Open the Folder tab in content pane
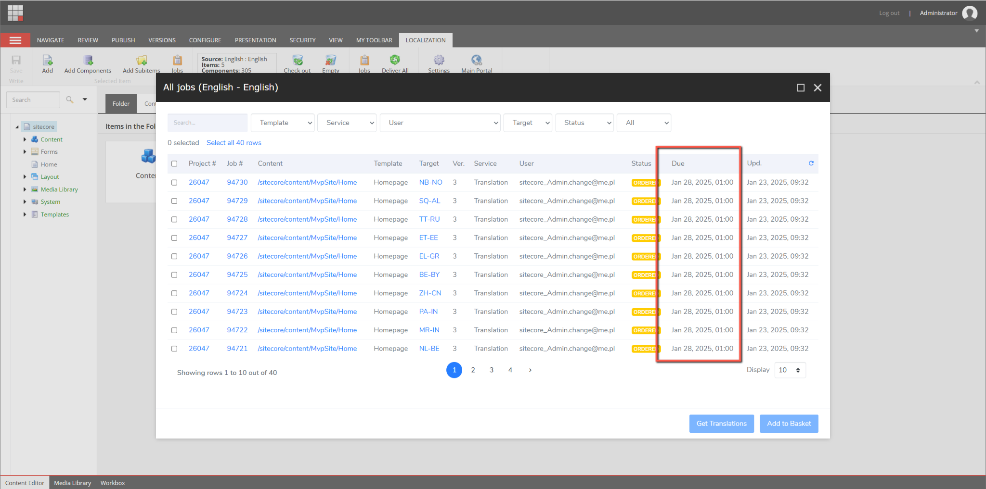986x489 pixels. coord(121,103)
